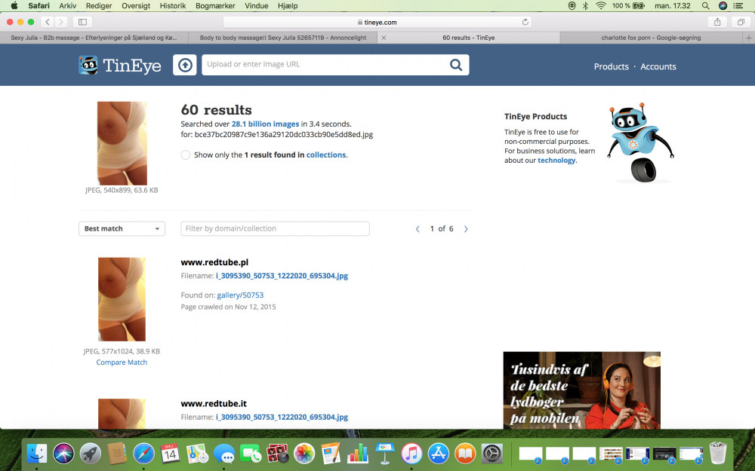This screenshot has width=755, height=471.
Task: Open Keynote from the Dock
Action: [384, 453]
